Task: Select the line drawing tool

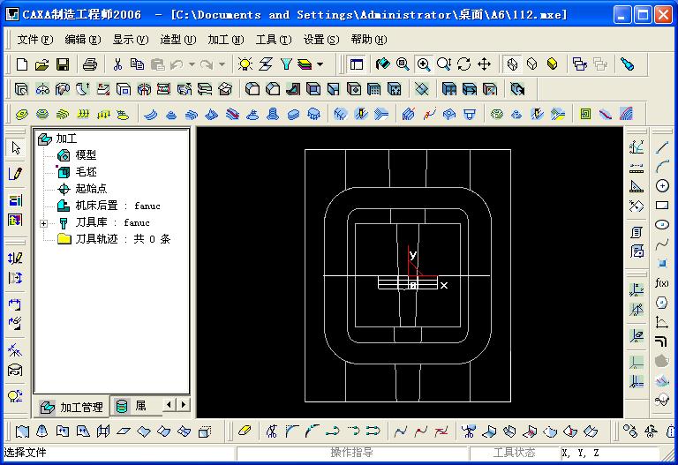Action: pyautogui.click(x=661, y=147)
